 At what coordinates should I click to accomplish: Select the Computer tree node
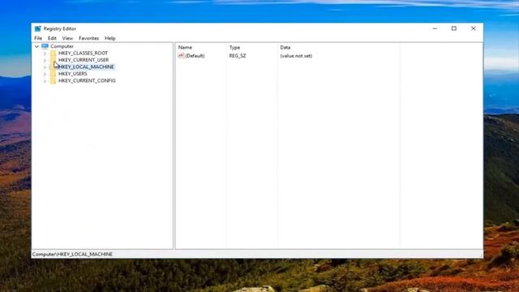coord(62,46)
